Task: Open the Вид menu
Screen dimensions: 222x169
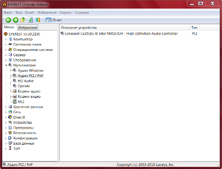Action: (x=19, y=12)
